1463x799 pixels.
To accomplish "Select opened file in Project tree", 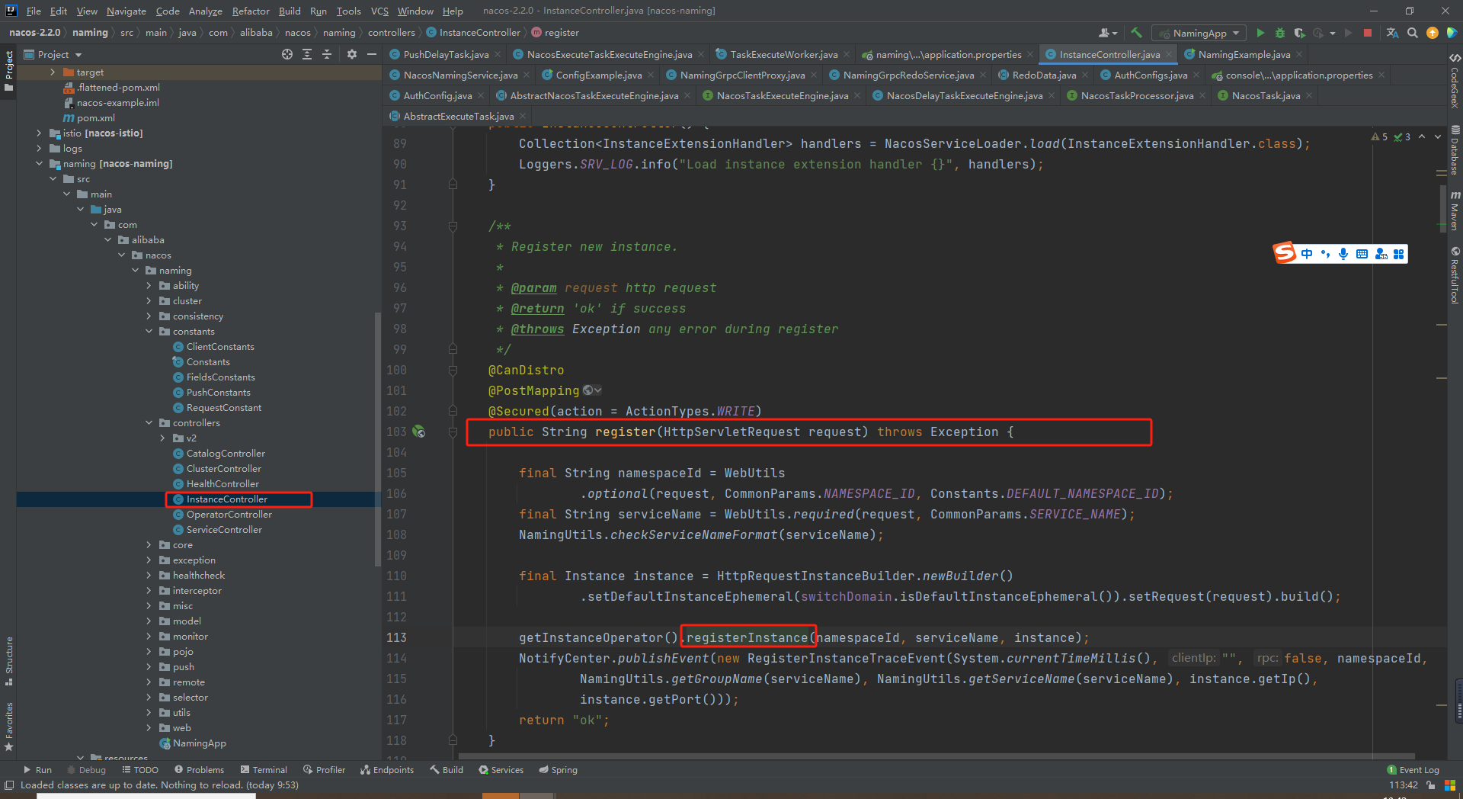I will coord(287,54).
